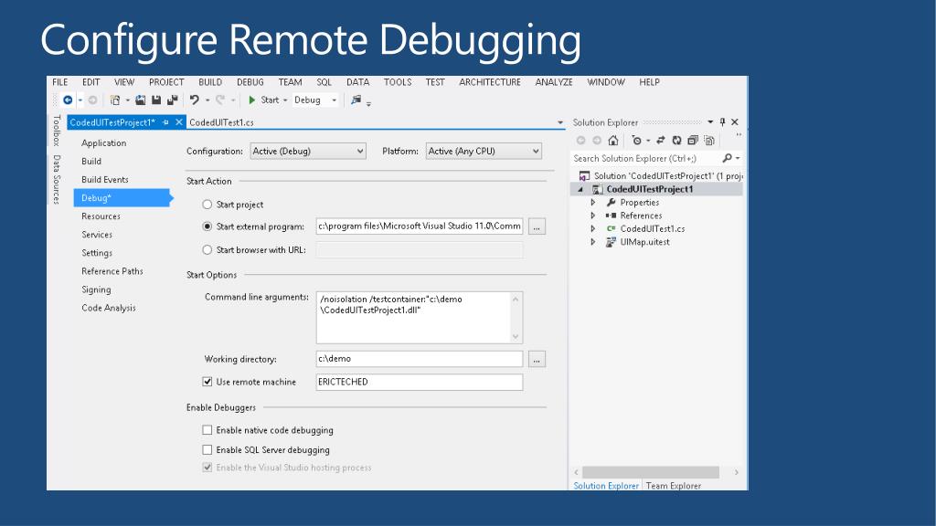This screenshot has width=936, height=526.
Task: Click the Save toolbar icon
Action: 156,100
